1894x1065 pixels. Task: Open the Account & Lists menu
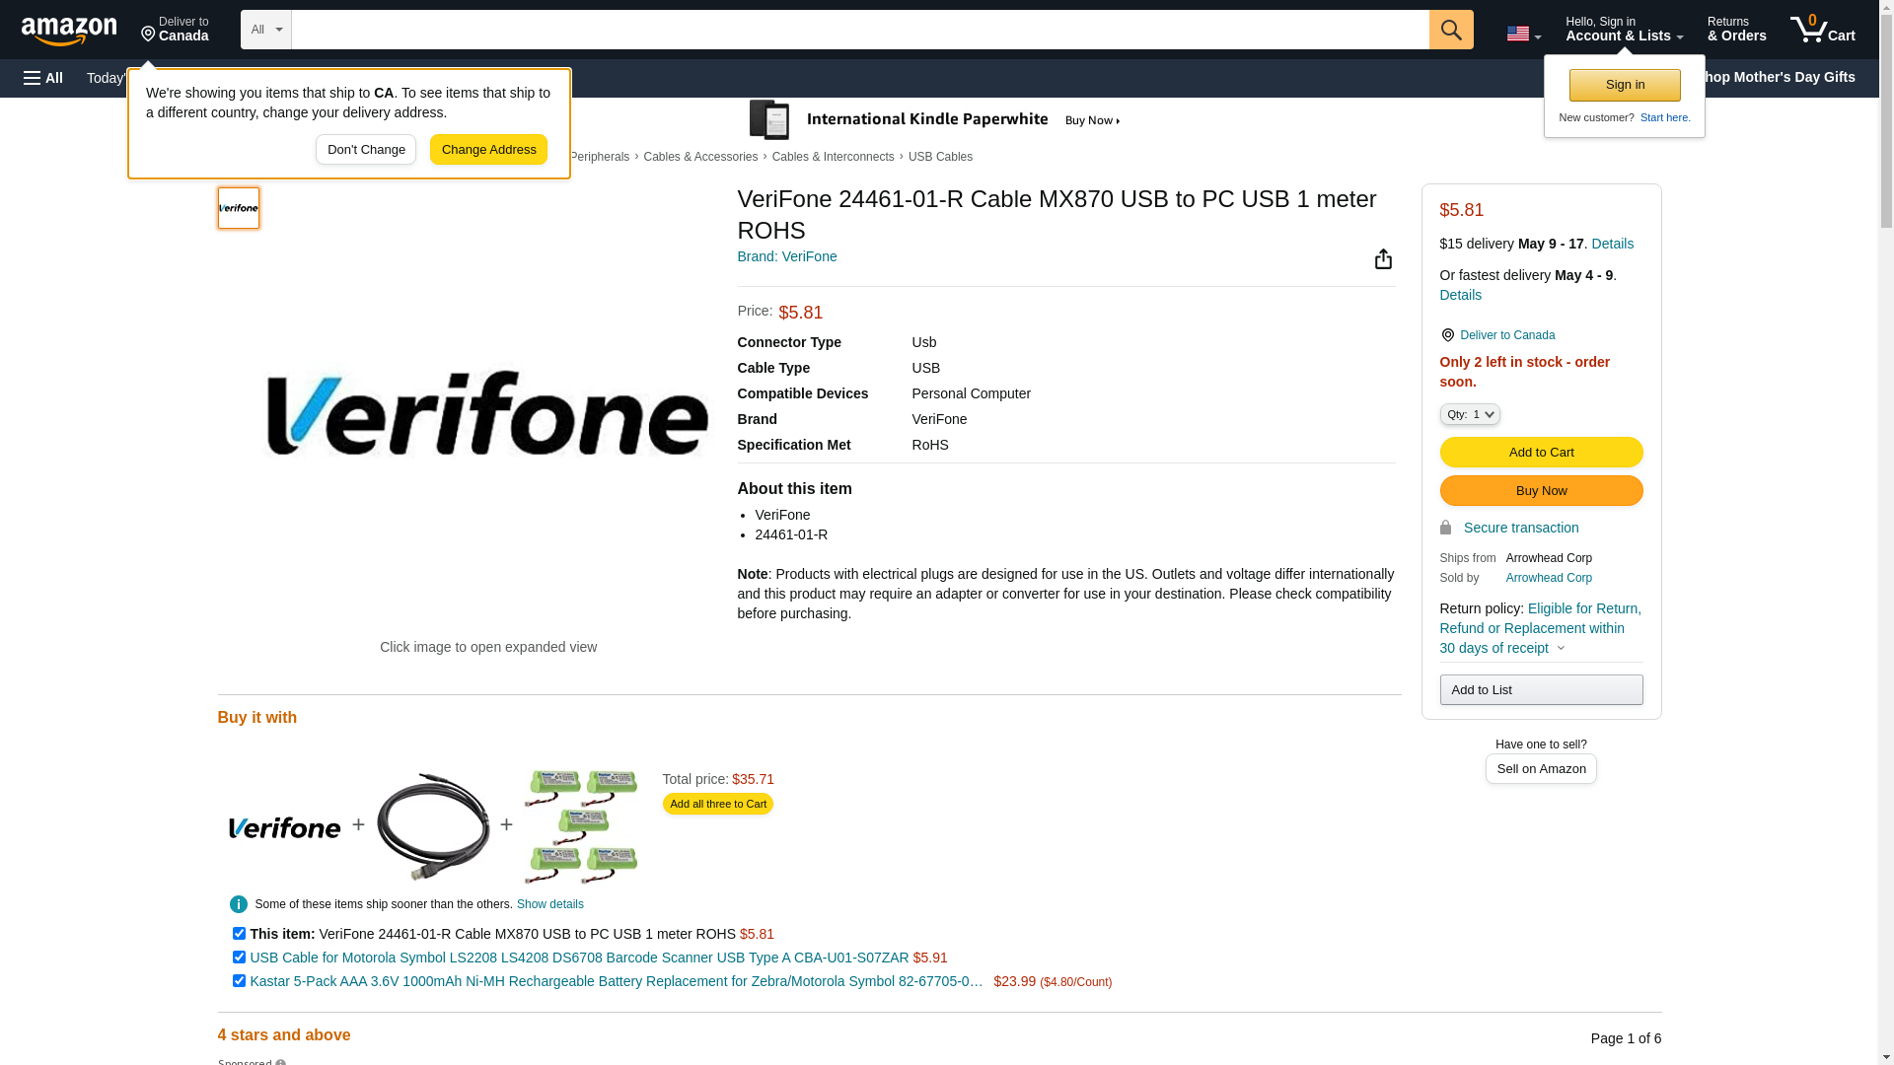click(1624, 30)
